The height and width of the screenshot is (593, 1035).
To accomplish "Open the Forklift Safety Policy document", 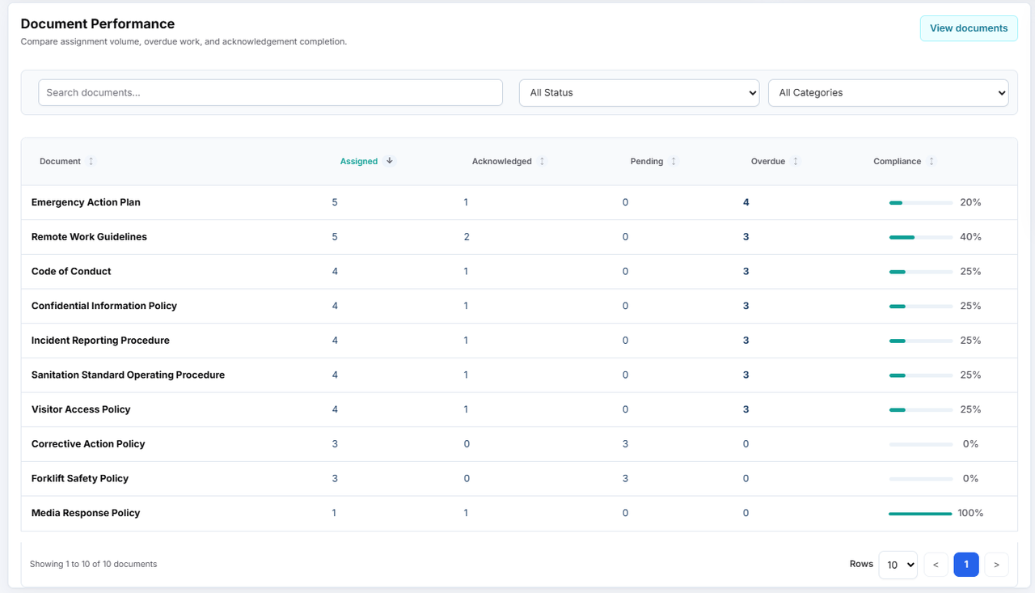I will 80,478.
